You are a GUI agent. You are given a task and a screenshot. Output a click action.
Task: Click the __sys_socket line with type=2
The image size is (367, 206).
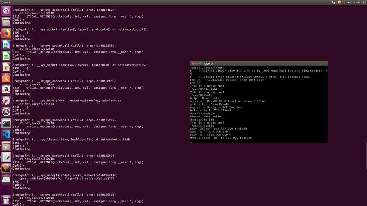pyautogui.click(x=80, y=29)
